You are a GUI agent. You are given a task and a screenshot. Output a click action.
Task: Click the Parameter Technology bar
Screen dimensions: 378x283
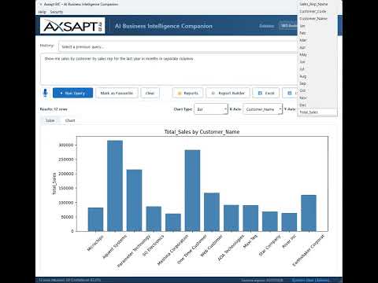pyautogui.click(x=135, y=200)
